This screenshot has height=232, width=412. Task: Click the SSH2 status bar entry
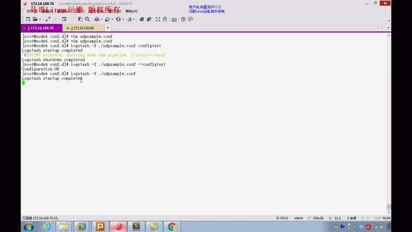click(283, 218)
